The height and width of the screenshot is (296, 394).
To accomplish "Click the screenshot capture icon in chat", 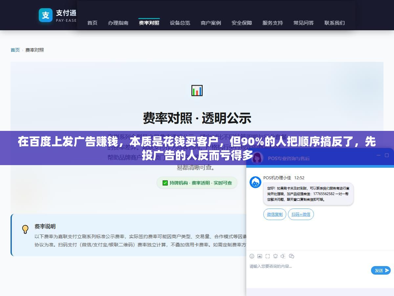I will coord(268,256).
